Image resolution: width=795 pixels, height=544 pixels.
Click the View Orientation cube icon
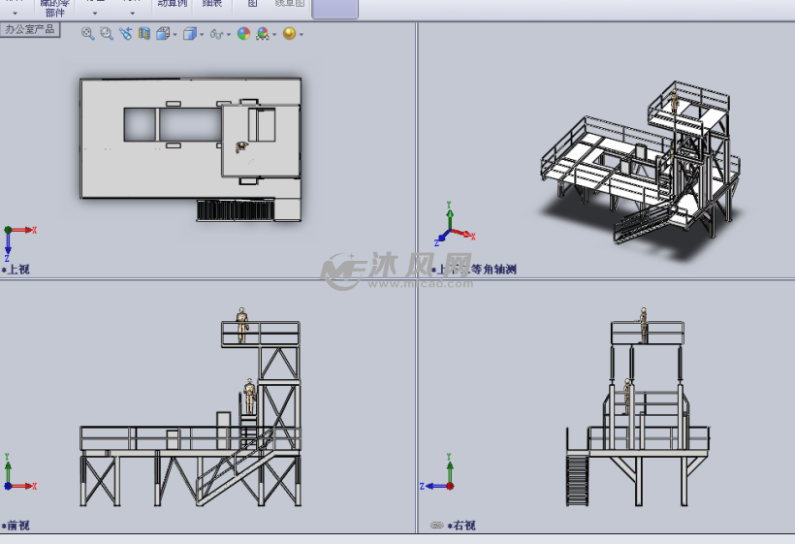163,33
